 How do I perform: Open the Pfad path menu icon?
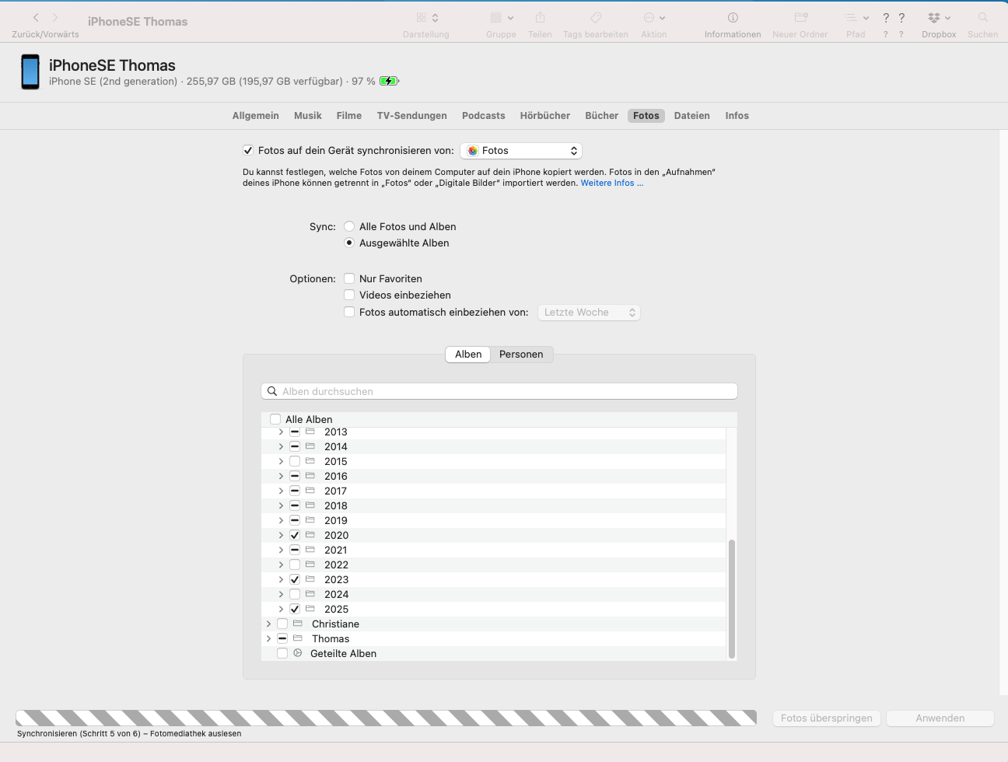pos(856,18)
